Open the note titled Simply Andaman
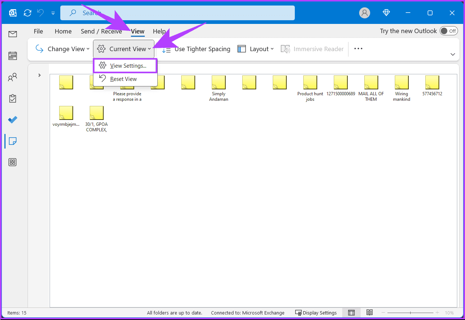This screenshot has width=465, height=320. tap(218, 82)
